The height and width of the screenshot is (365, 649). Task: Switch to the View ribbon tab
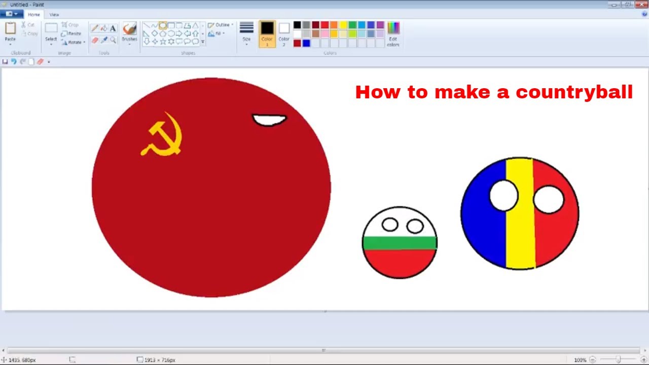[x=54, y=15]
